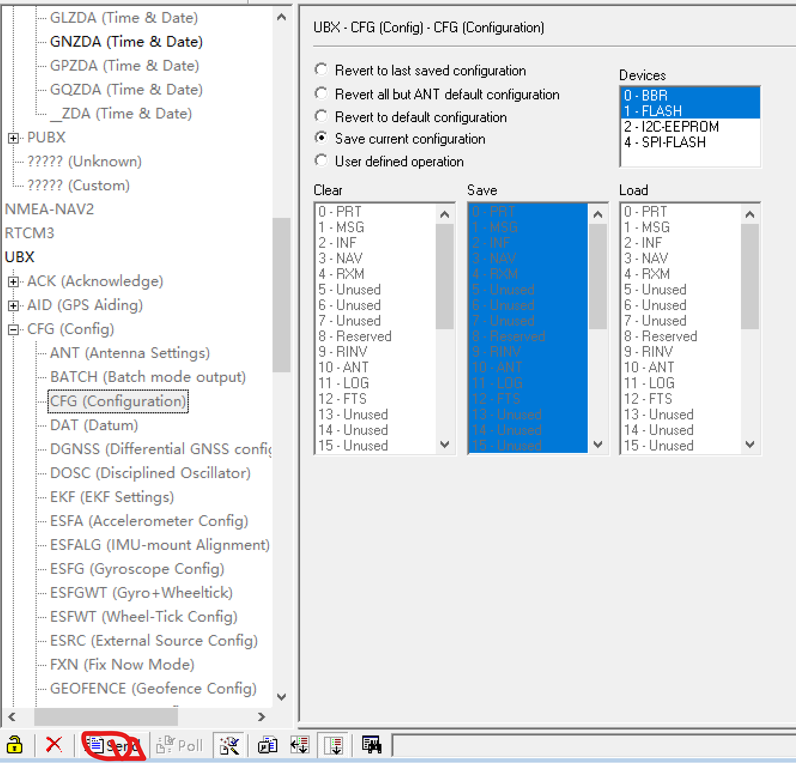Image resolution: width=796 pixels, height=763 pixels.
Task: Click the down-arrow list toggle icon
Action: tap(334, 745)
